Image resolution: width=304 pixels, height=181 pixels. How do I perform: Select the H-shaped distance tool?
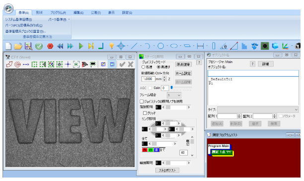point(200,46)
